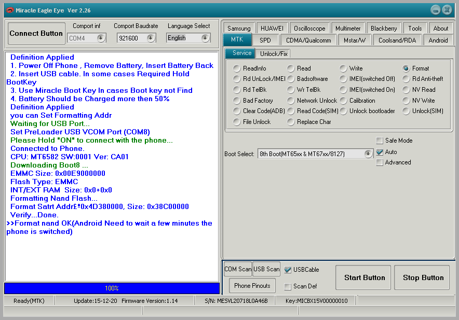
Task: Select the Read radio option
Action: pos(291,68)
